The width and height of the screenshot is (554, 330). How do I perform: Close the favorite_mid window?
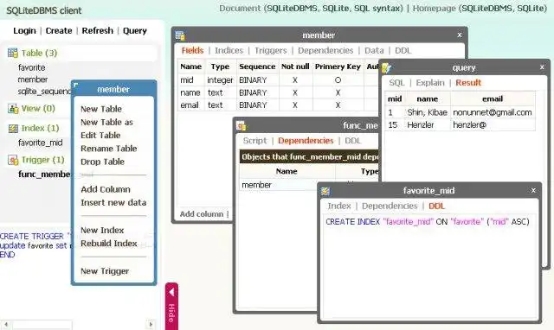click(x=533, y=190)
